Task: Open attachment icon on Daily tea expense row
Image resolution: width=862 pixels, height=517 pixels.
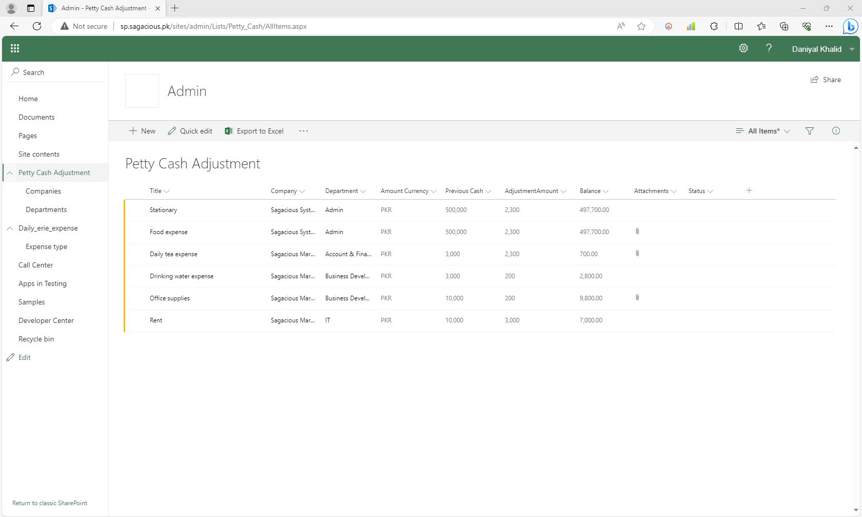Action: pyautogui.click(x=637, y=254)
